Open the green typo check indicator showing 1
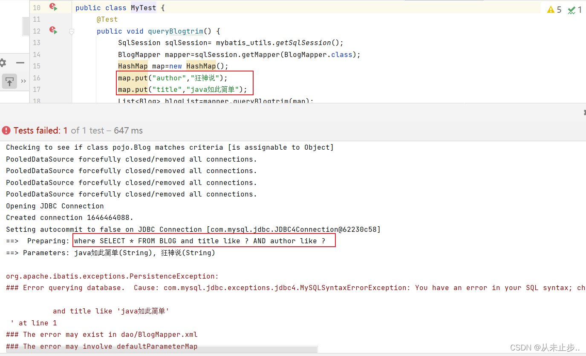This screenshot has height=356, width=586. tap(574, 9)
